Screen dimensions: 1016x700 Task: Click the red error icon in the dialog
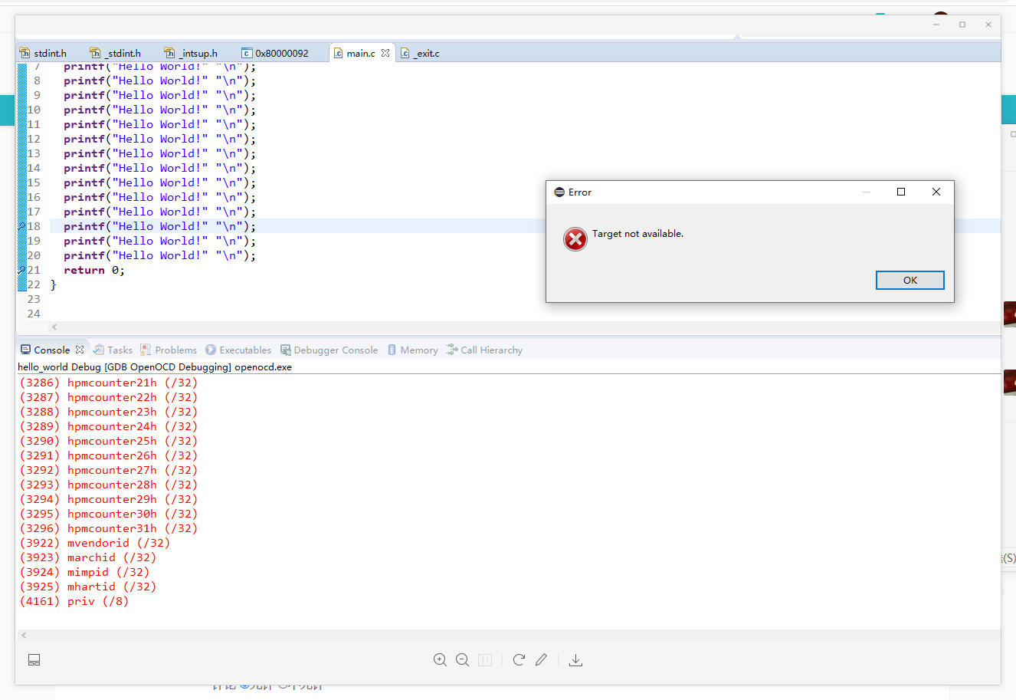pos(575,239)
